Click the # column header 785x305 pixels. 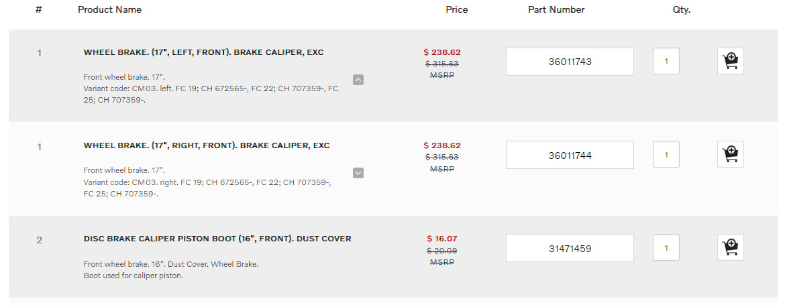coord(39,10)
